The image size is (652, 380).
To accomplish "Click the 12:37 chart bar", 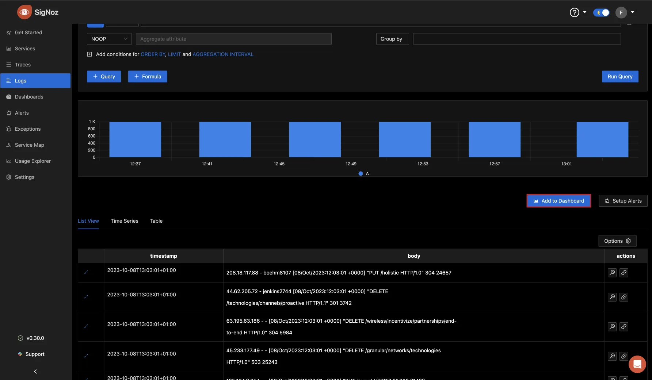I will (x=135, y=139).
